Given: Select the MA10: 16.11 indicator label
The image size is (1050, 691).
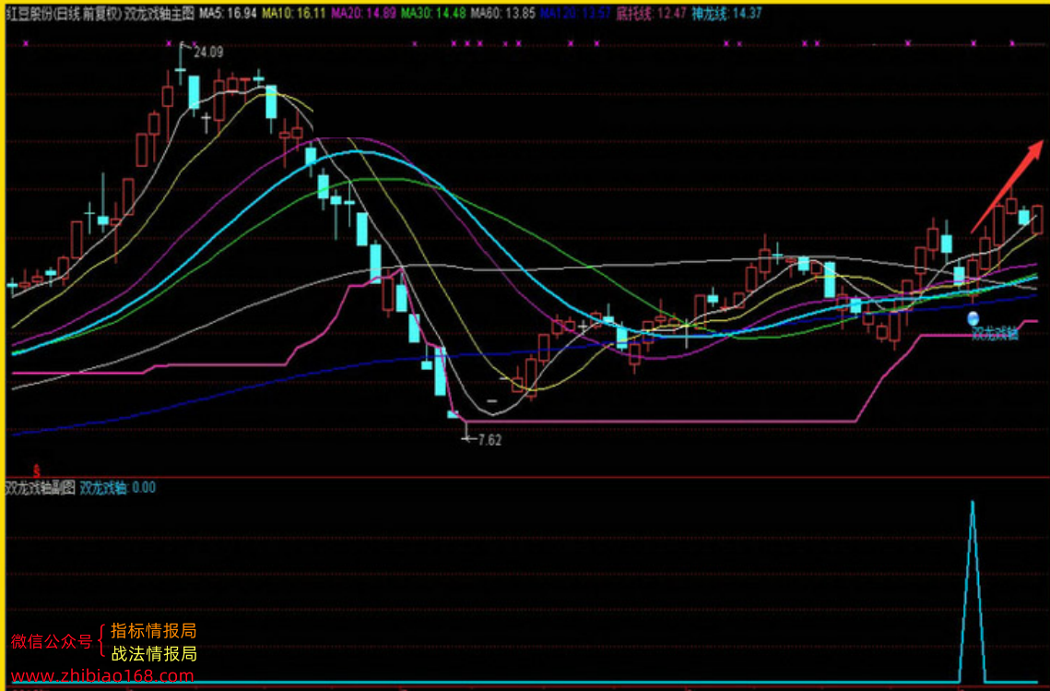Looking at the screenshot, I should coord(294,13).
